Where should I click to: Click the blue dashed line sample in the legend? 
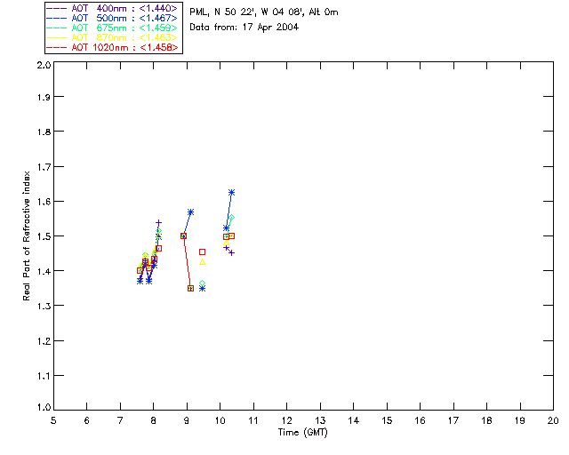57,18
